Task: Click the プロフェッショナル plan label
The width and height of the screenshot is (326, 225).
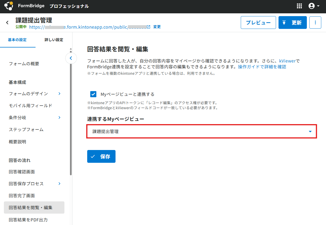Action: pos(69,6)
